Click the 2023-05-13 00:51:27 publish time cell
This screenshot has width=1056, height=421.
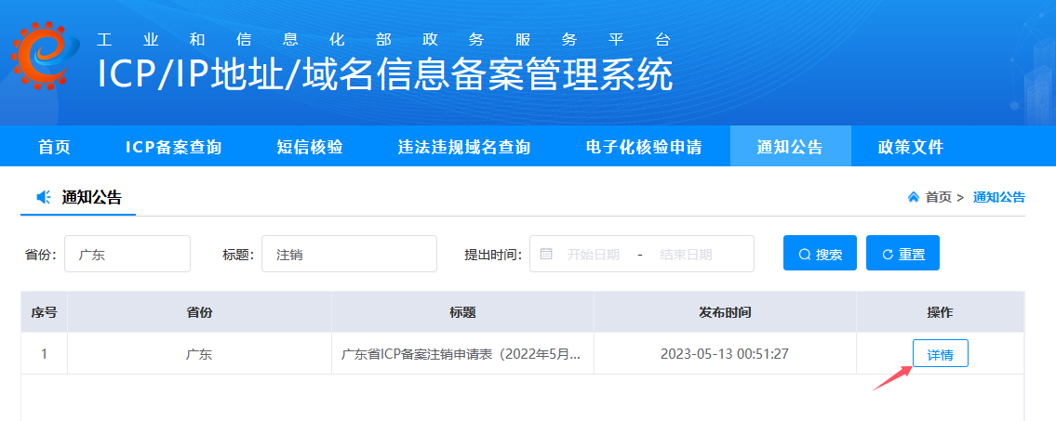725,354
